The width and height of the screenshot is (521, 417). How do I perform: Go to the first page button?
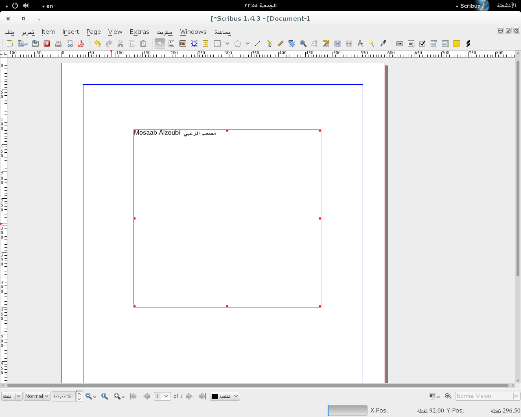tap(133, 396)
